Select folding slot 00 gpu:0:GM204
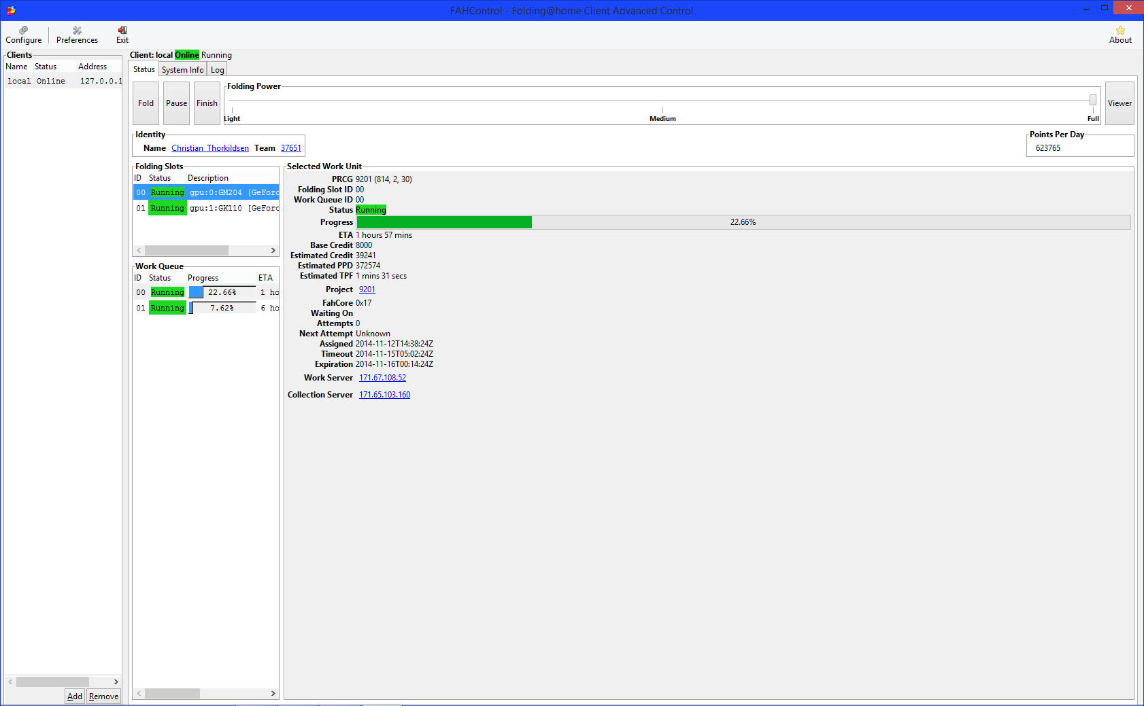 206,192
